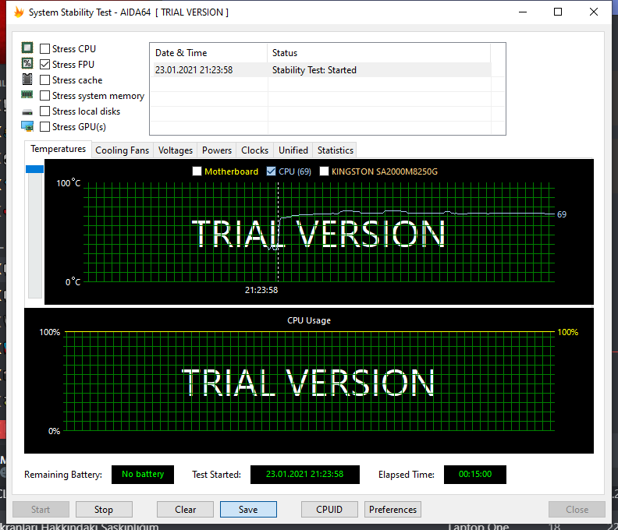The height and width of the screenshot is (530, 618).
Task: Close window with title bar X
Action: coord(594,12)
